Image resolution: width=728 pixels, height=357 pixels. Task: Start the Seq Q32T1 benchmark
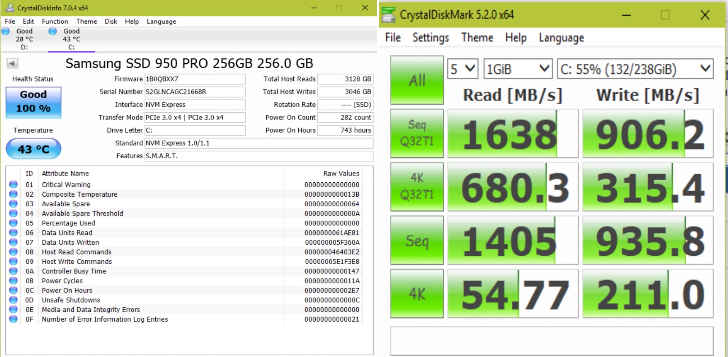(x=417, y=133)
